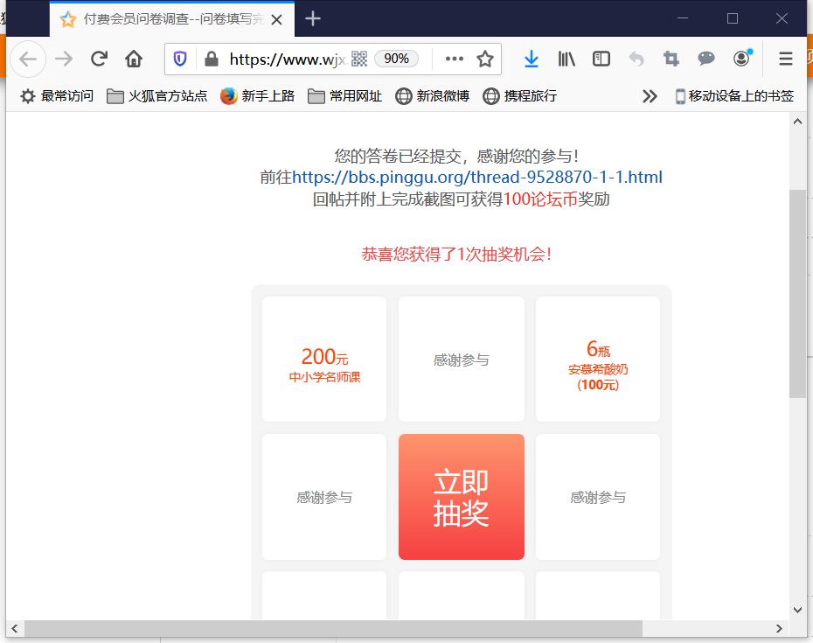Go back to the previous page
The height and width of the screenshot is (643, 813).
click(28, 59)
